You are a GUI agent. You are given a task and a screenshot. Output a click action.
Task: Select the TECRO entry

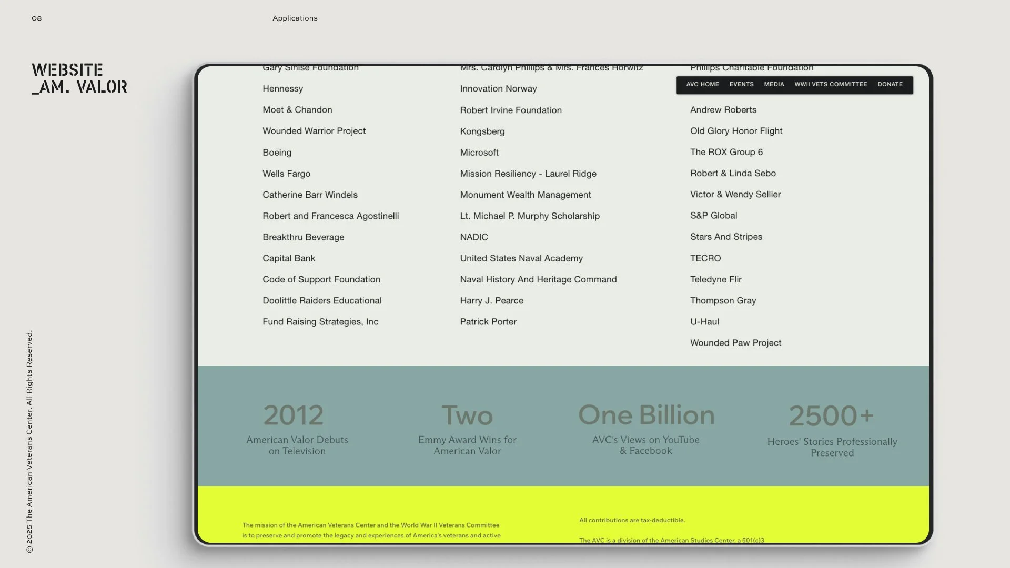705,258
